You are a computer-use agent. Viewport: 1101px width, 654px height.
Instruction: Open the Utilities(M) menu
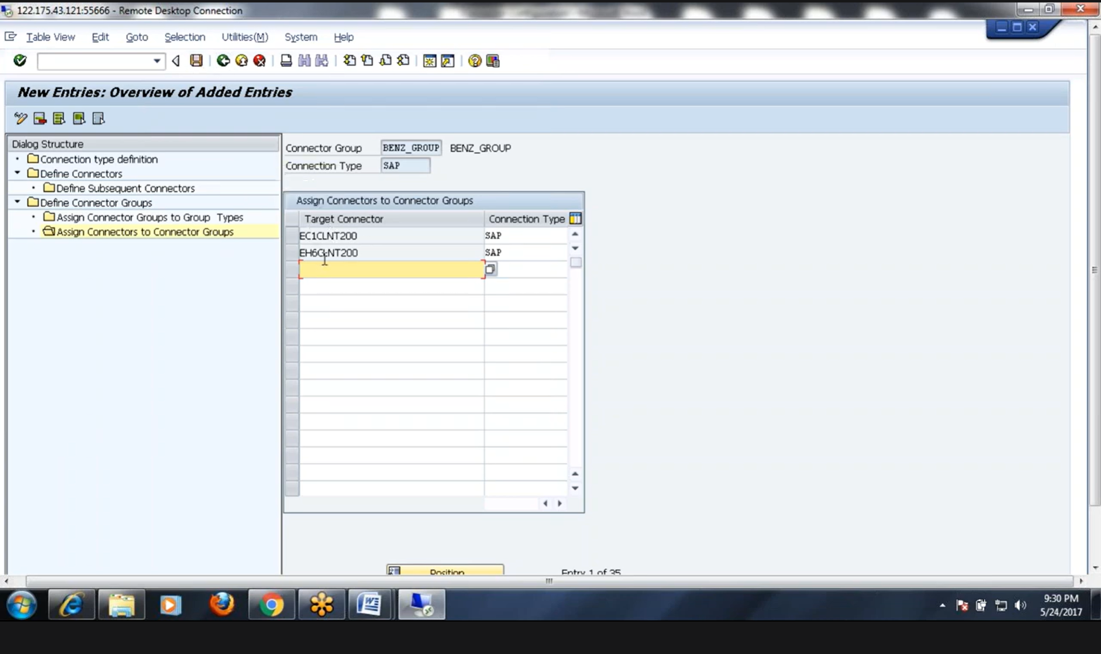coord(245,37)
